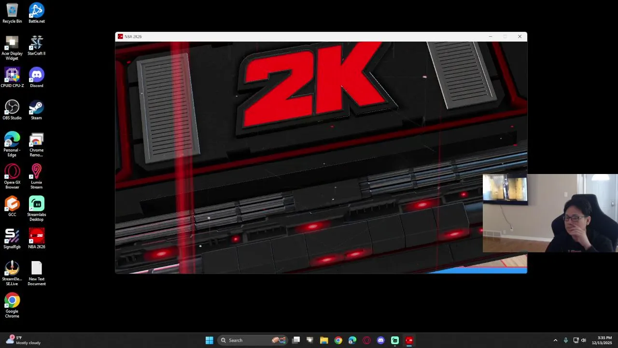Launch Battle.net from the desktop
The image size is (618, 348).
point(36,13)
